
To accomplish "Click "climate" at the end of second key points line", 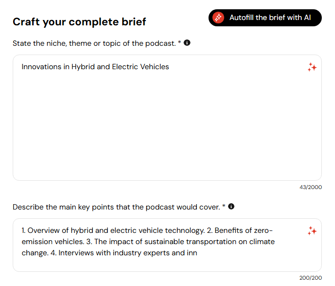I will click(262, 242).
